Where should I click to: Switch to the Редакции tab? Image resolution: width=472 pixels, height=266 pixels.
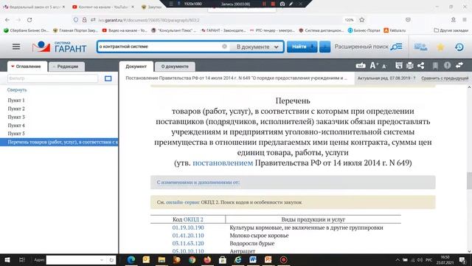coord(66,66)
